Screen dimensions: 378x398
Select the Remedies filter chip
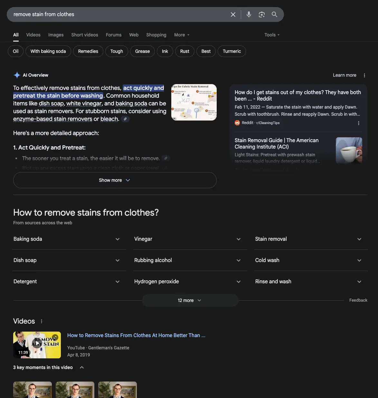click(88, 51)
